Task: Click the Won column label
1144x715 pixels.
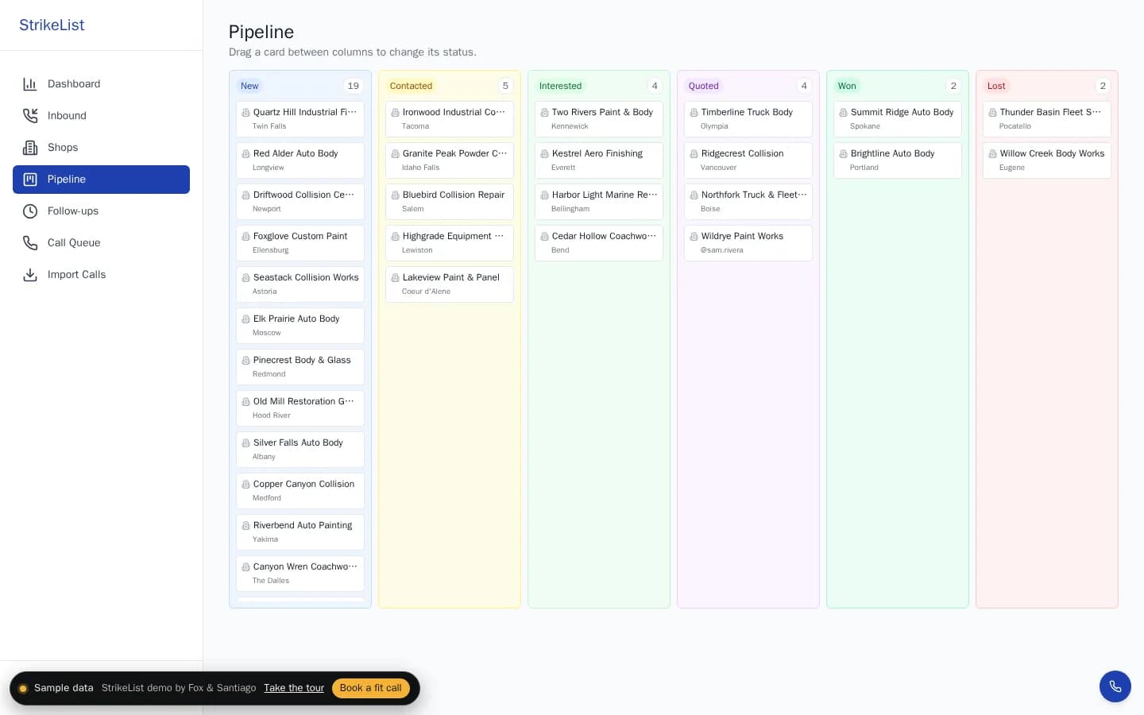Action: [847, 86]
